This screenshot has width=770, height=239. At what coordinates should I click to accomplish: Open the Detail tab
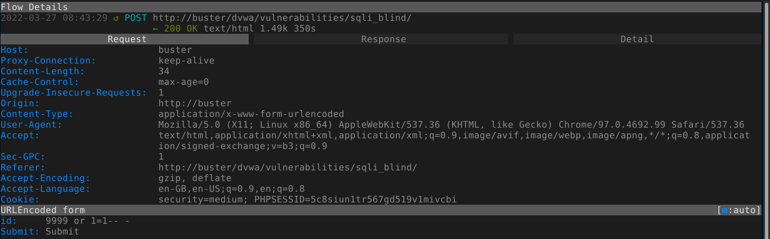tap(637, 39)
